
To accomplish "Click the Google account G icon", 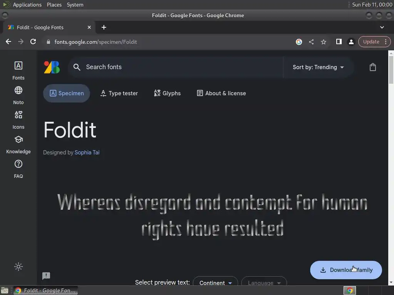I will click(299, 42).
